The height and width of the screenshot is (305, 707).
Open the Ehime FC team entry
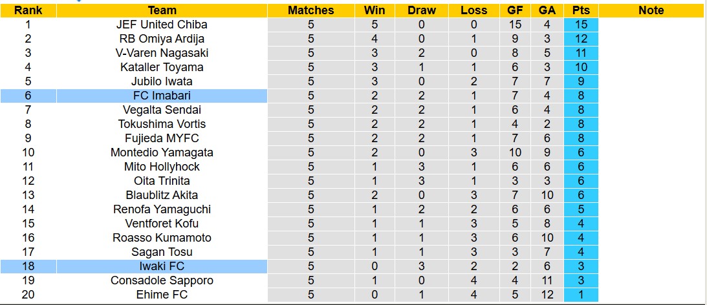[x=162, y=295]
